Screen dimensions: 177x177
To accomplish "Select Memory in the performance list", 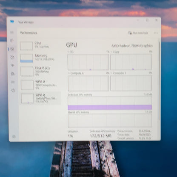I will 40,58.
